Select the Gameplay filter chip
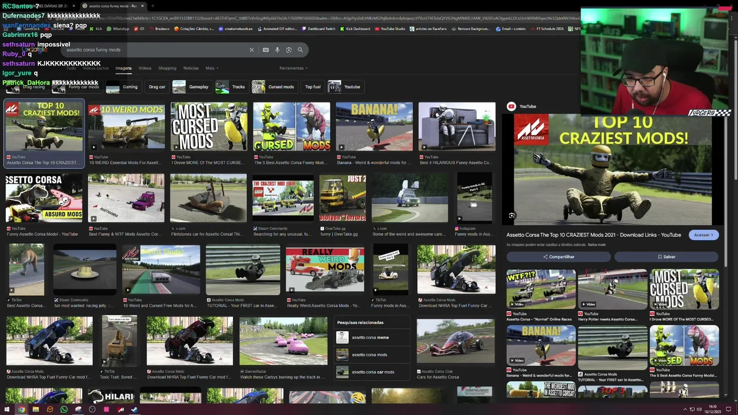The height and width of the screenshot is (415, 738). (x=192, y=87)
